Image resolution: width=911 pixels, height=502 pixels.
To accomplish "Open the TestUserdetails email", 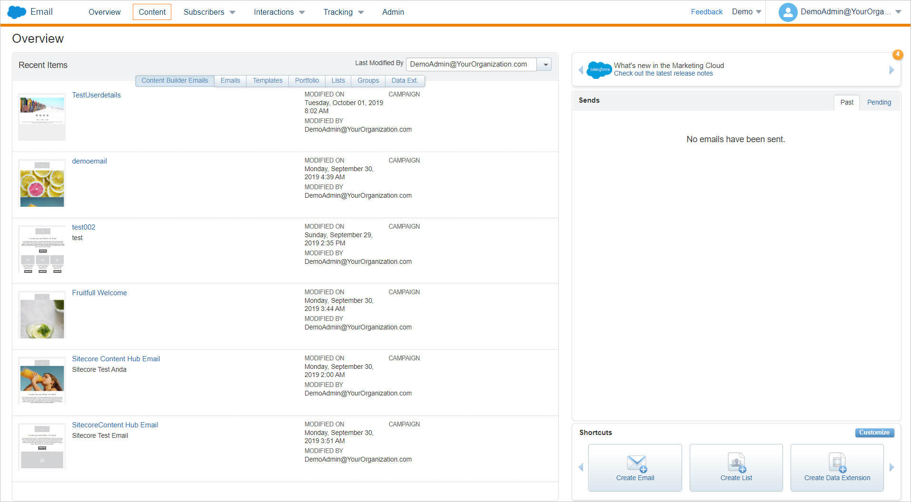I will pyautogui.click(x=96, y=95).
